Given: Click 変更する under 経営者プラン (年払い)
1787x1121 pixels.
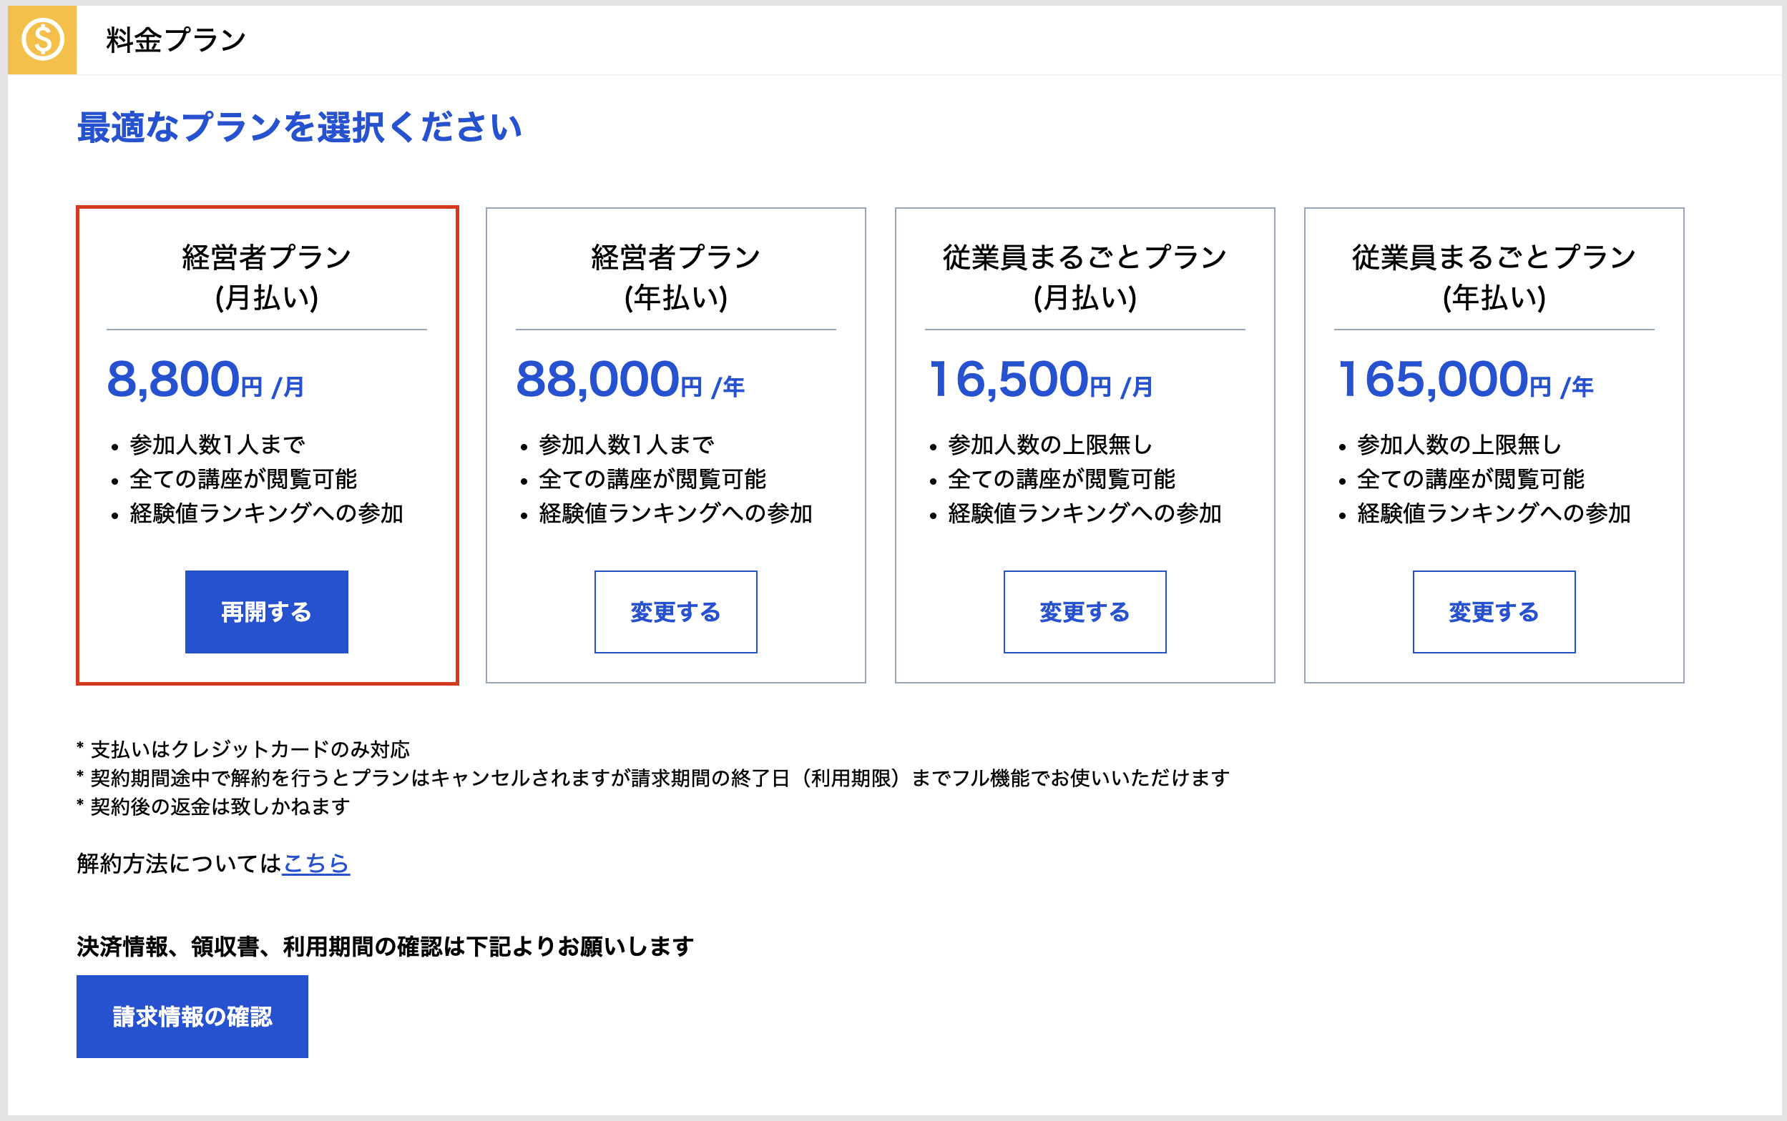Looking at the screenshot, I should [675, 612].
